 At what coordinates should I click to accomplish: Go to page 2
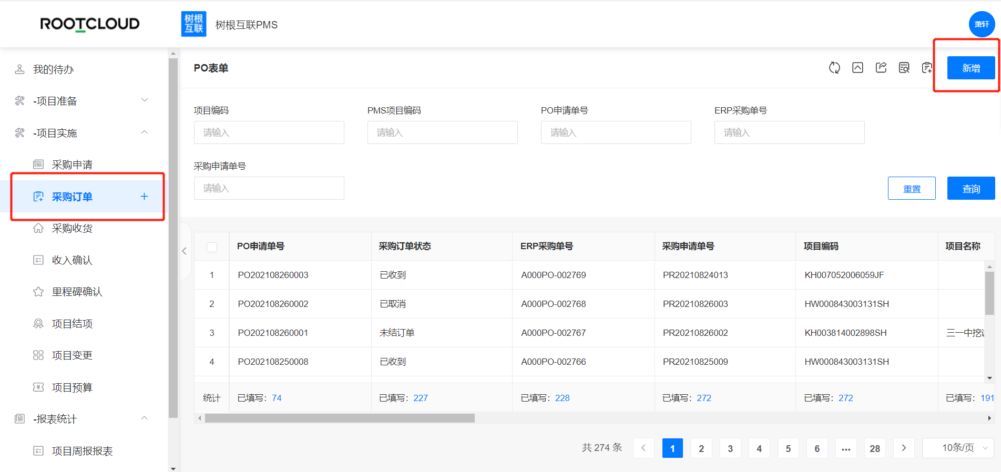[x=701, y=448]
